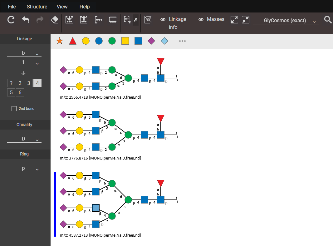Click the expand to fullscreen arrows icon
This screenshot has height=246, width=333.
click(234, 20)
